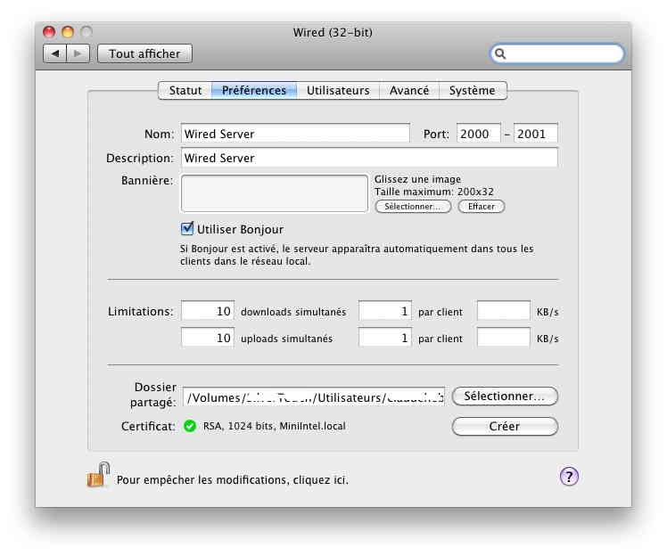Viewport: 667px width, 556px height.
Task: Click Créer to create a certificate
Action: point(505,426)
